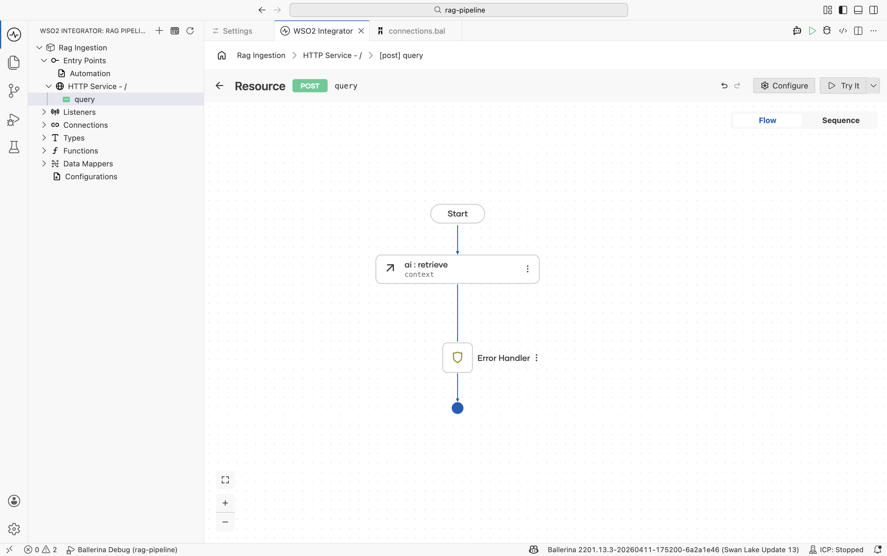The width and height of the screenshot is (887, 556).
Task: Navigate back using title bar arrow
Action: [x=262, y=10]
